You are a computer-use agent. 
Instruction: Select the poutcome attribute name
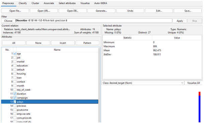tap(22, 110)
